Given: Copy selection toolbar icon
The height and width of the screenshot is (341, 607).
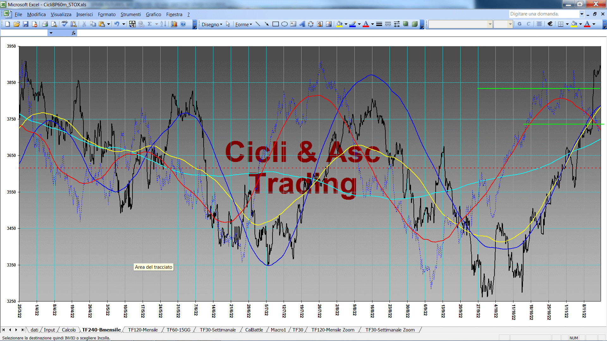Looking at the screenshot, I should tap(93, 24).
